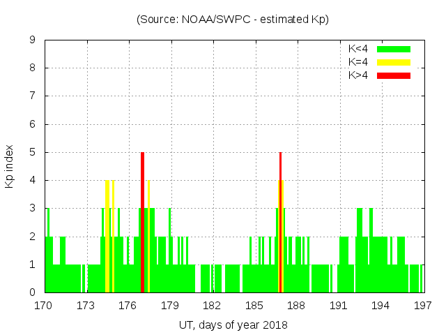The width and height of the screenshot is (446, 335).
Task: Select the wide red bar near day 177
Action: coord(142,223)
